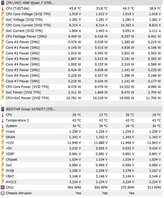Click the chip icon for AMD Ryzen 7 header
The width and height of the screenshot is (164, 198).
(x=2, y=3)
